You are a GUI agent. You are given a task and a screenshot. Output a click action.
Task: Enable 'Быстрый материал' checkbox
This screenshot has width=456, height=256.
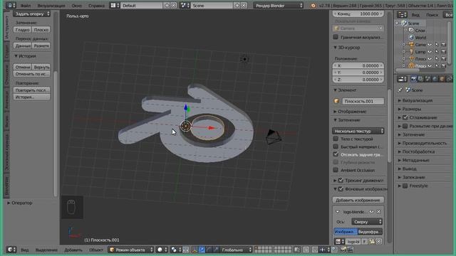point(336,146)
